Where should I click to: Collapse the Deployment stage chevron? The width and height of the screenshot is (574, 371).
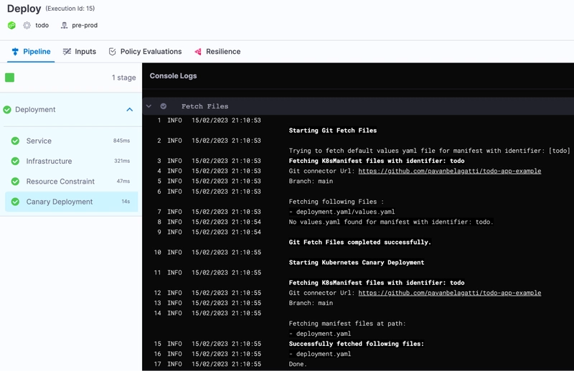[x=130, y=110]
